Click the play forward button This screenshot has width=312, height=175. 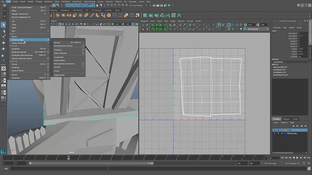coord(297,157)
